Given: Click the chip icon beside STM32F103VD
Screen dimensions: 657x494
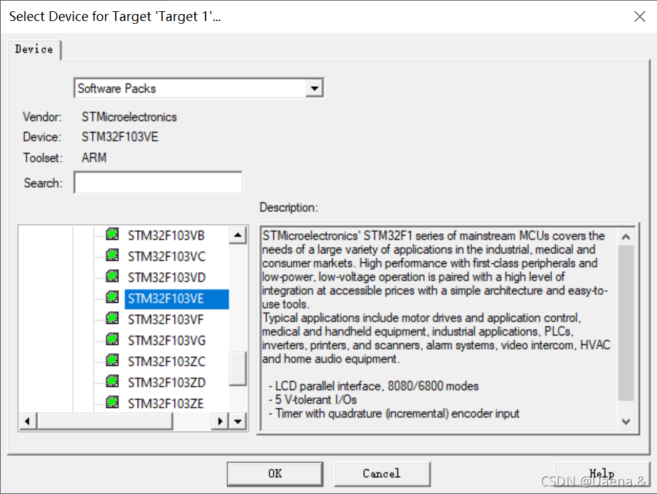Looking at the screenshot, I should [x=112, y=276].
